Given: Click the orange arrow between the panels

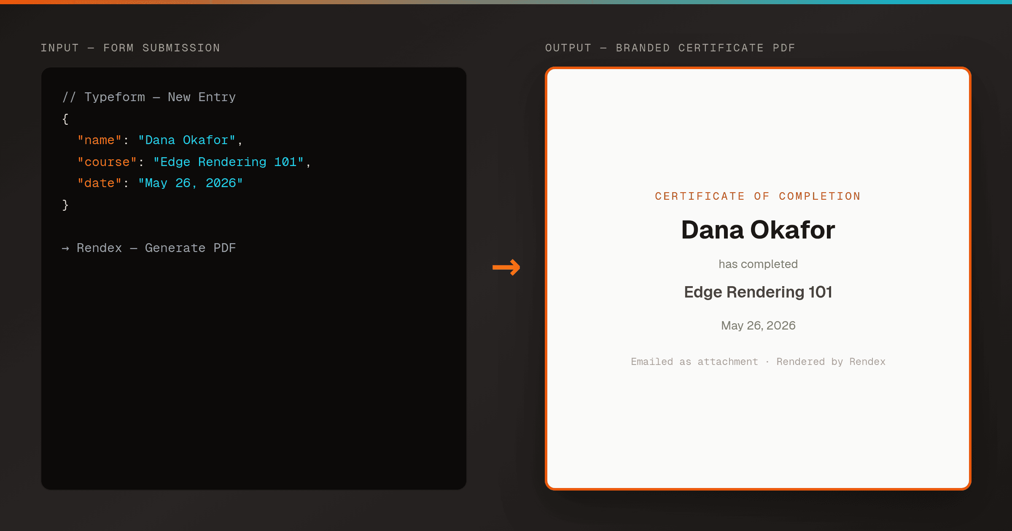Looking at the screenshot, I should pyautogui.click(x=506, y=267).
